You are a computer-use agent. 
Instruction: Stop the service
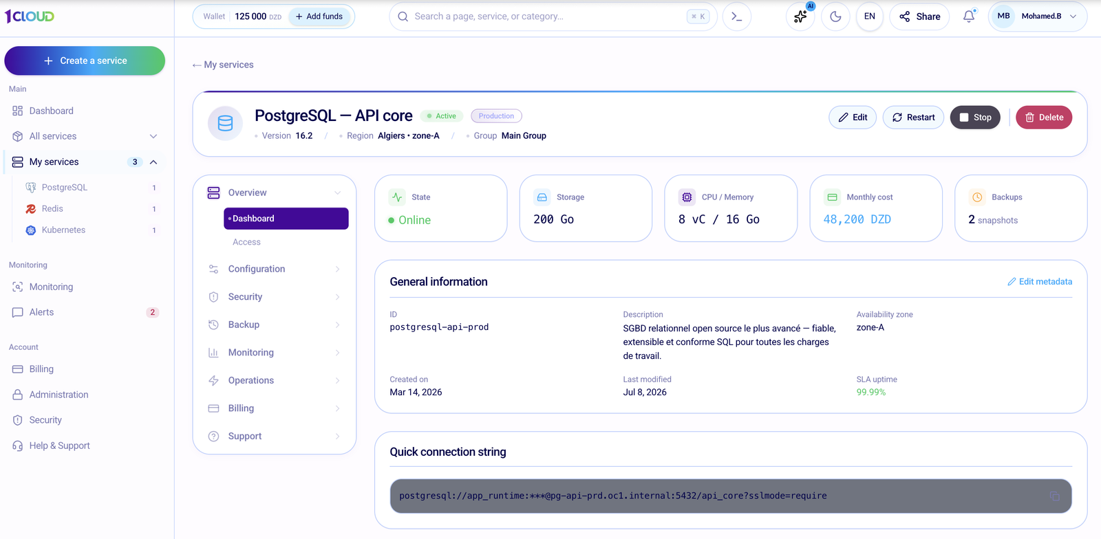click(x=975, y=118)
